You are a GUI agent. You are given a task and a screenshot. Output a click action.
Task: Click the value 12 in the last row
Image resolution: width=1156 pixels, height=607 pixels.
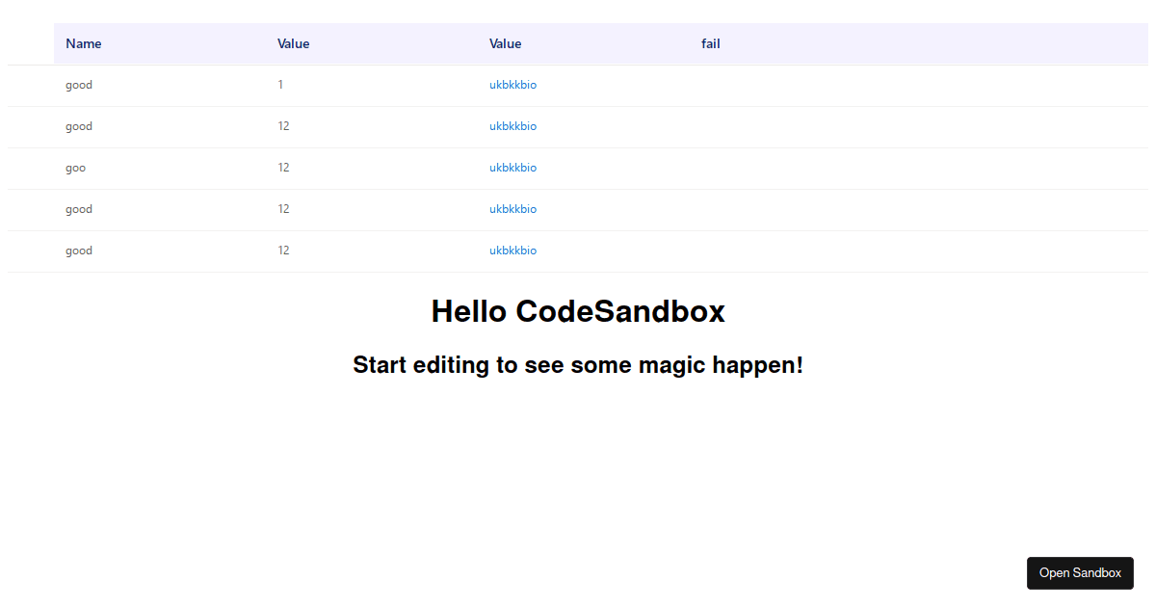pos(283,251)
